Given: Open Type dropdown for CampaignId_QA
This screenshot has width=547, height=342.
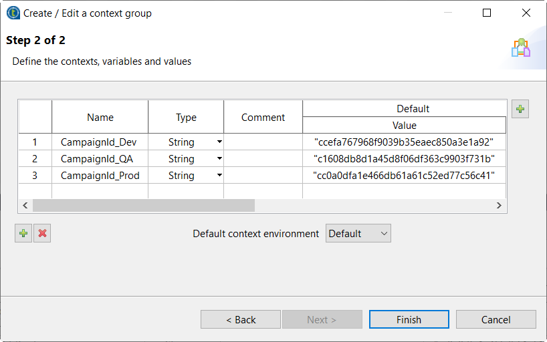Looking at the screenshot, I should pos(219,159).
